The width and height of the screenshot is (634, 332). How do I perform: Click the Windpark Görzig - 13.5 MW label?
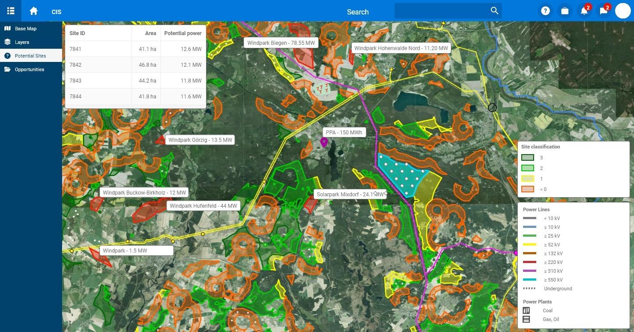click(200, 140)
